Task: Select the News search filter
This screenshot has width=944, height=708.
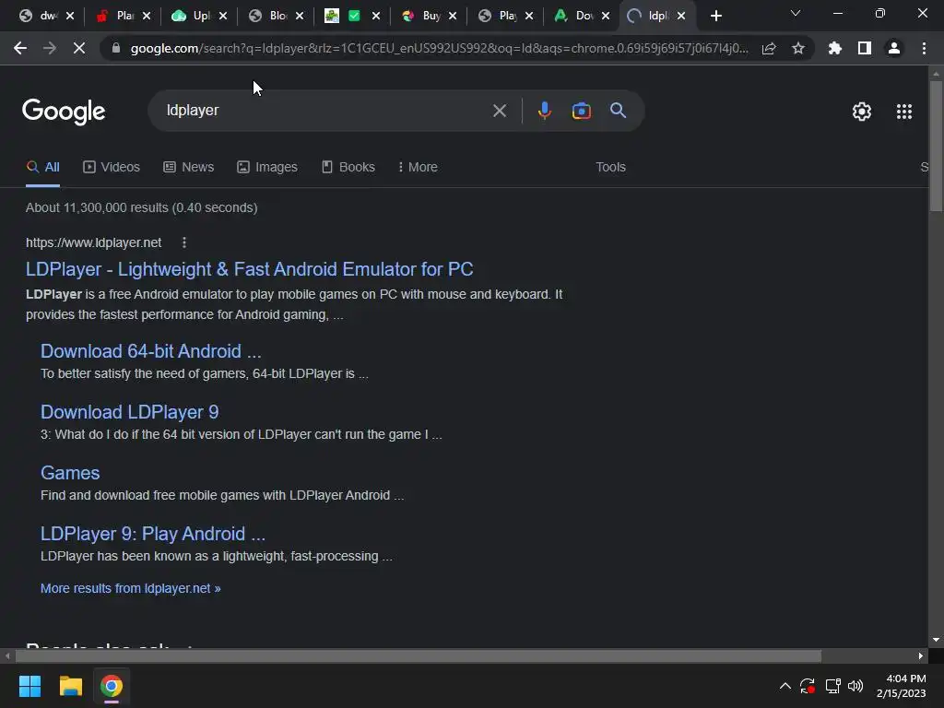Action: (188, 167)
